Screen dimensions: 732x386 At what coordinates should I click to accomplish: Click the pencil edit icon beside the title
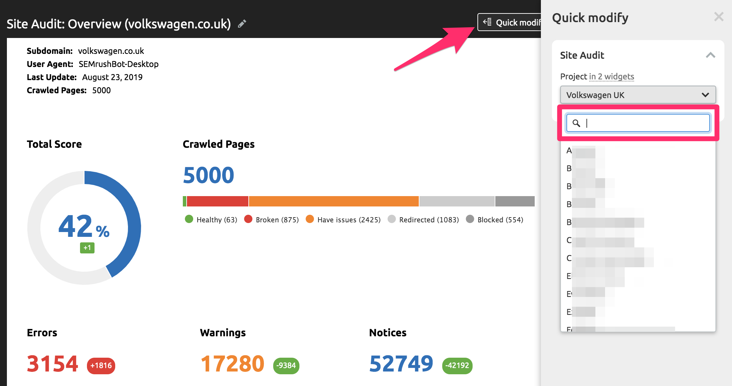242,23
